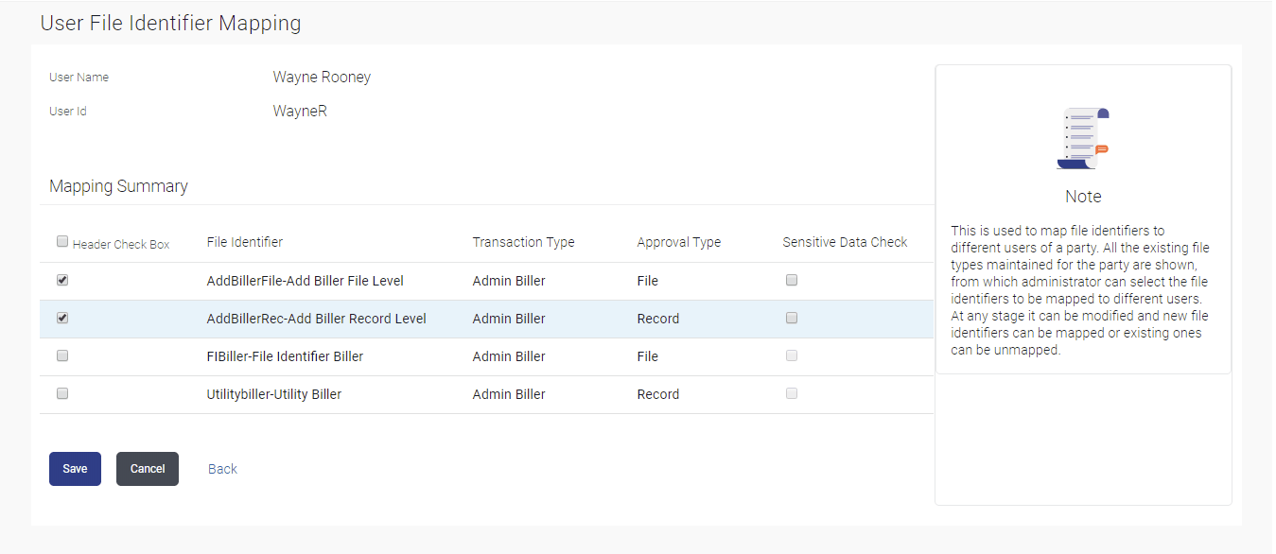The image size is (1276, 554).
Task: Uncheck the AddBillerFile-Add Biller File Level row
Action: point(62,281)
